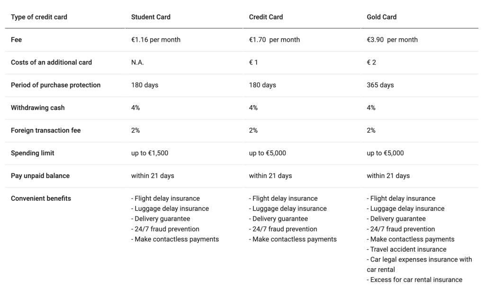Select the "Withdrawing cash" row label
The height and width of the screenshot is (289, 484).
37,108
